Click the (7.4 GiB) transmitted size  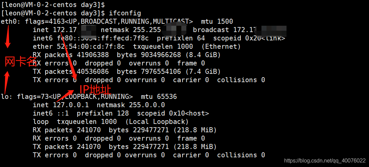click(203, 71)
